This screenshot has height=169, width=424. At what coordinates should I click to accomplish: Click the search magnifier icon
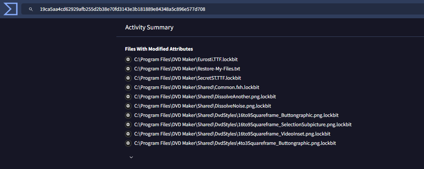pos(31,9)
